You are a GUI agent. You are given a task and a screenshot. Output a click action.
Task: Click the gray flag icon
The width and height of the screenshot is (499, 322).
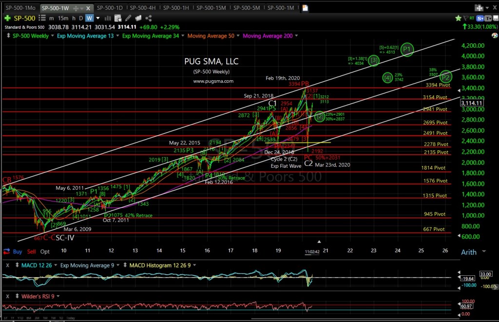click(465, 18)
